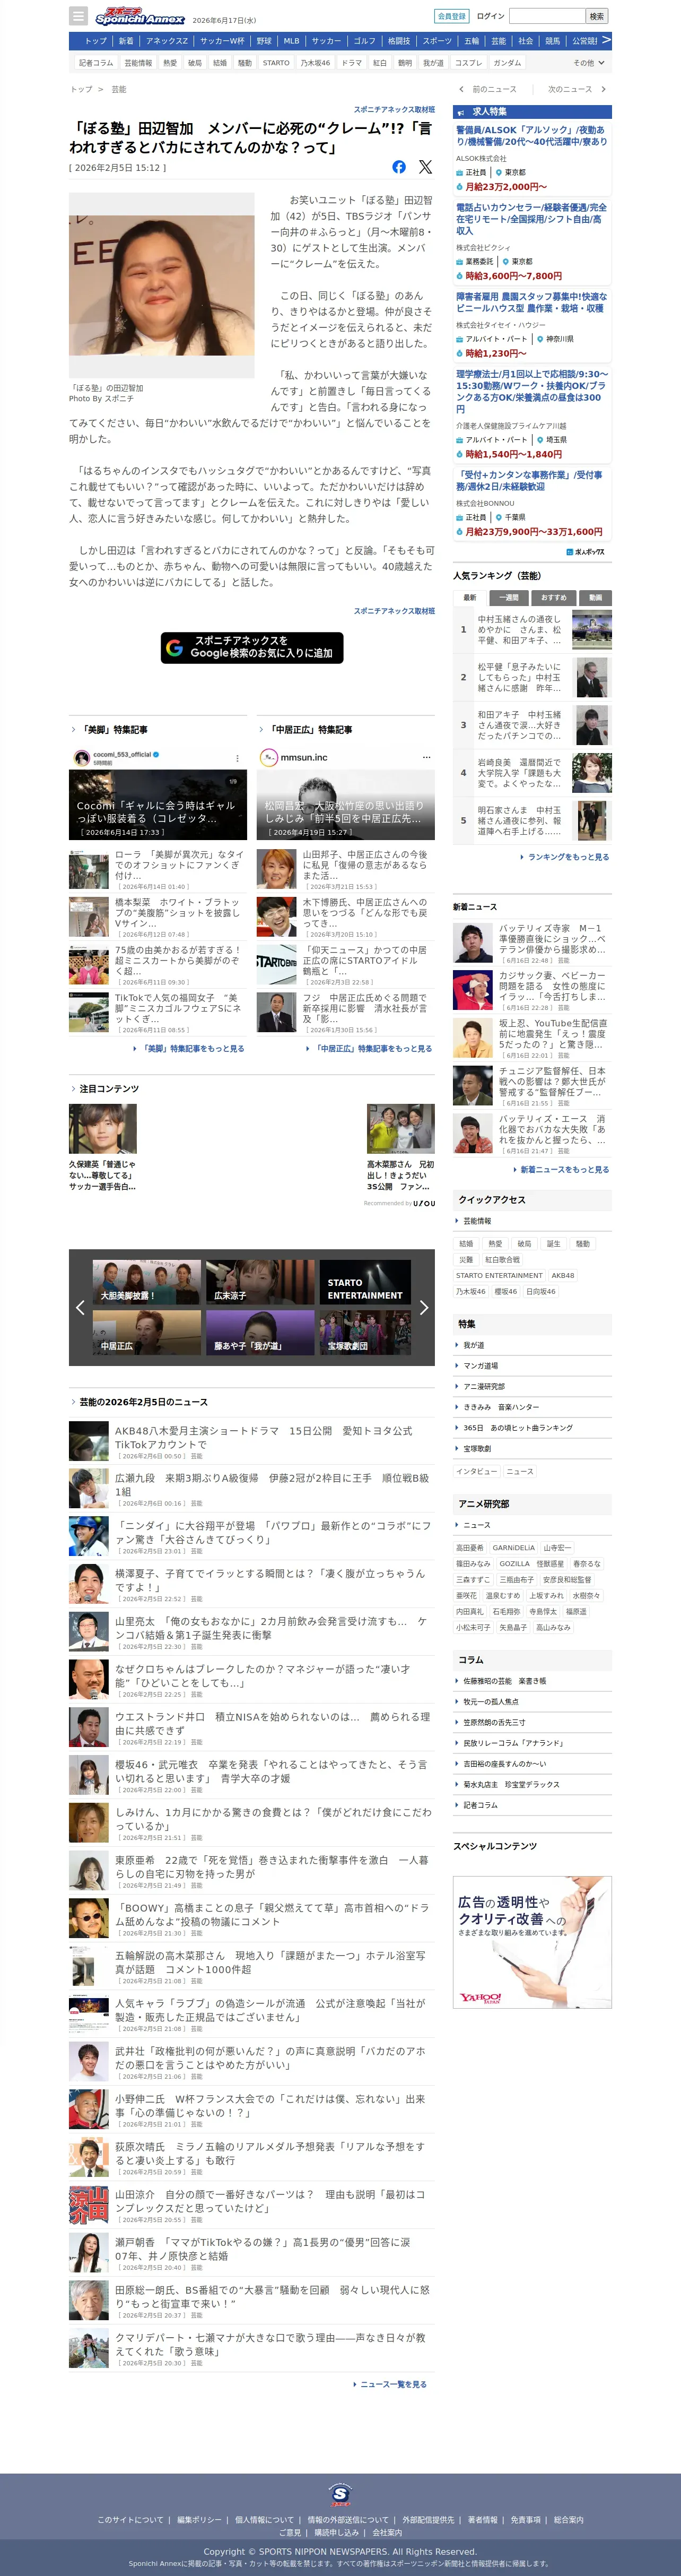The height and width of the screenshot is (2576, 681).
Task: Open 「美脚」特集記事をもっと見る link
Action: click(x=194, y=1049)
